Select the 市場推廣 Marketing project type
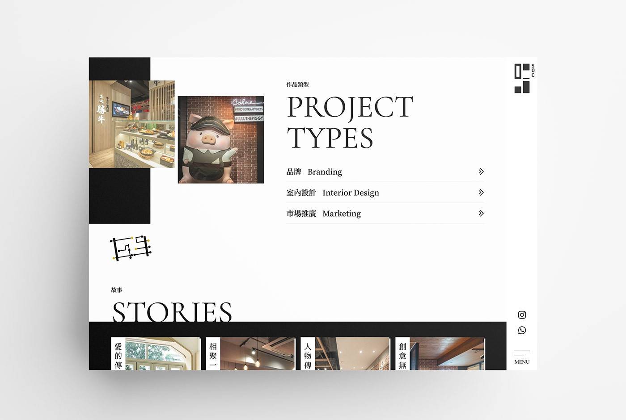This screenshot has width=626, height=420. pyautogui.click(x=324, y=214)
